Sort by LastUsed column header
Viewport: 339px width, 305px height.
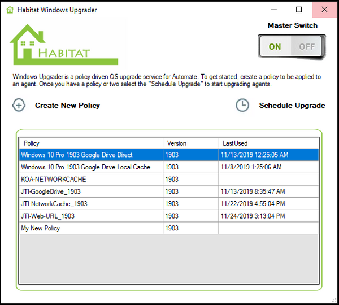pos(269,143)
